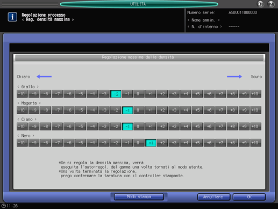
Task: Set Magenta density to 0
Action: click(x=139, y=110)
